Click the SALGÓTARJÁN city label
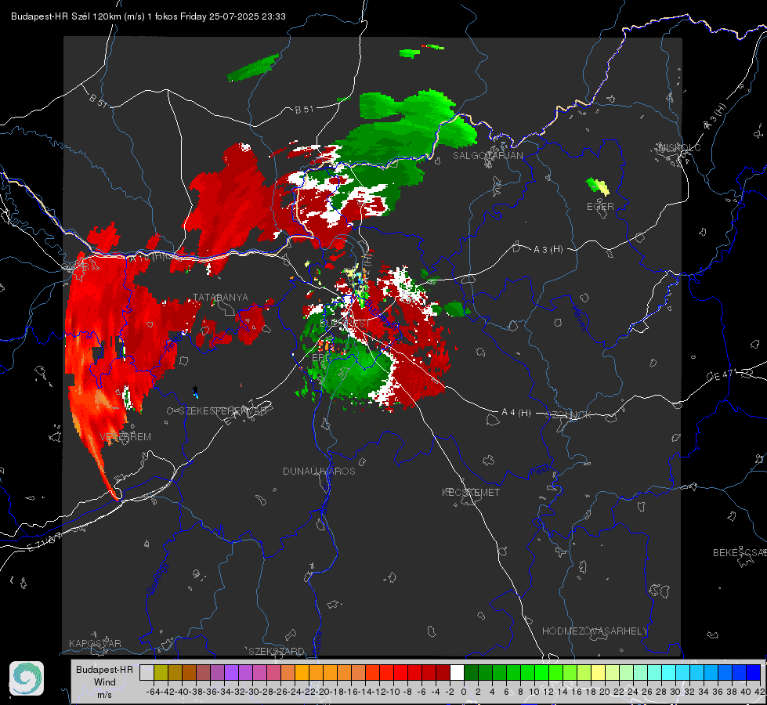This screenshot has height=705, width=767. (x=487, y=156)
